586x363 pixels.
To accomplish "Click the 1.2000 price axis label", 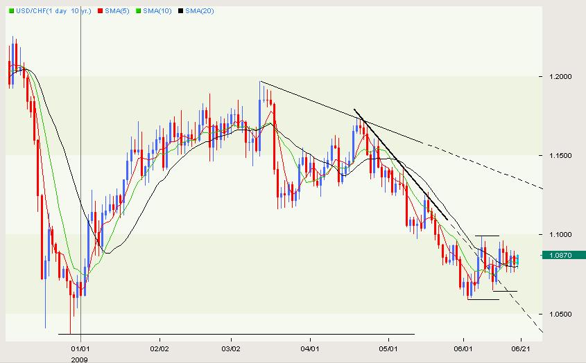I will point(560,77).
